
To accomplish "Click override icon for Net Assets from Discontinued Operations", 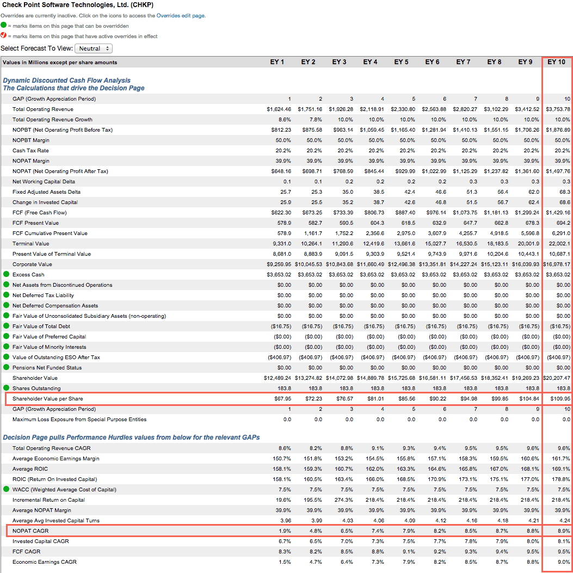I will [6, 284].
